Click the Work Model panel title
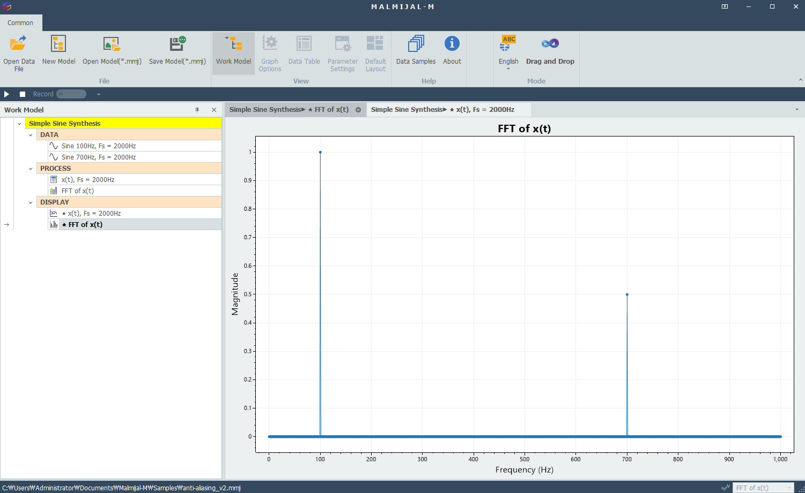Screen dimensions: 805x493 (24, 110)
